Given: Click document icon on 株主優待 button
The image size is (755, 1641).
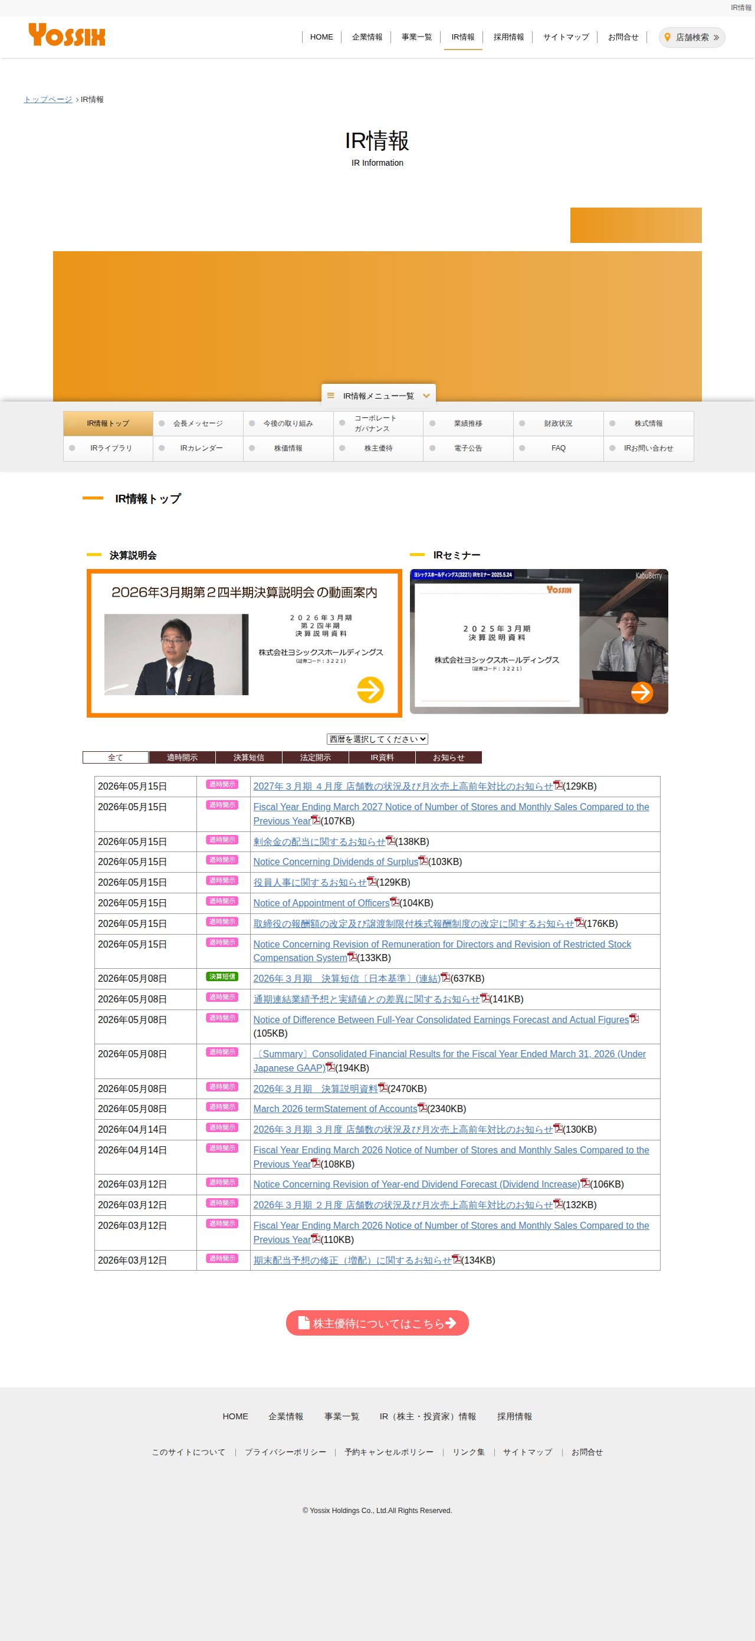Looking at the screenshot, I should pyautogui.click(x=304, y=1323).
